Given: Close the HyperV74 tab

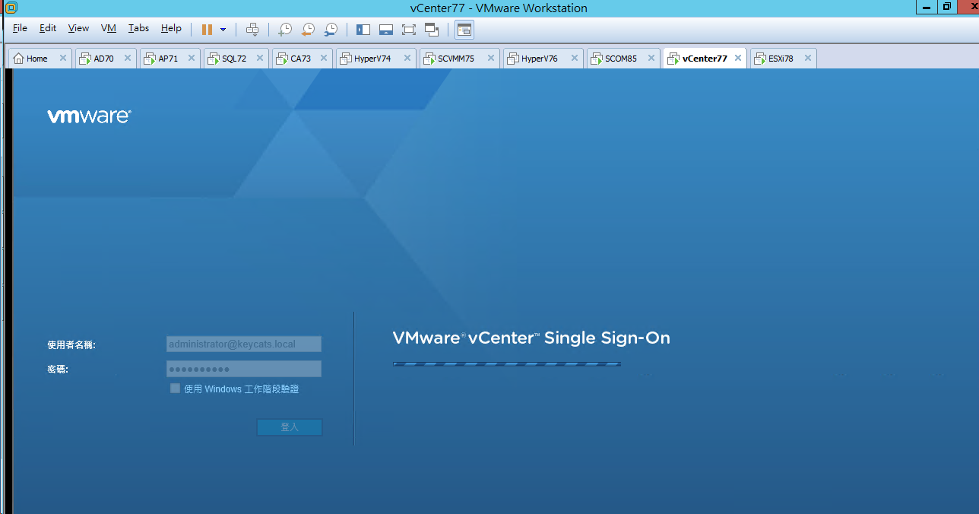Looking at the screenshot, I should (x=407, y=58).
